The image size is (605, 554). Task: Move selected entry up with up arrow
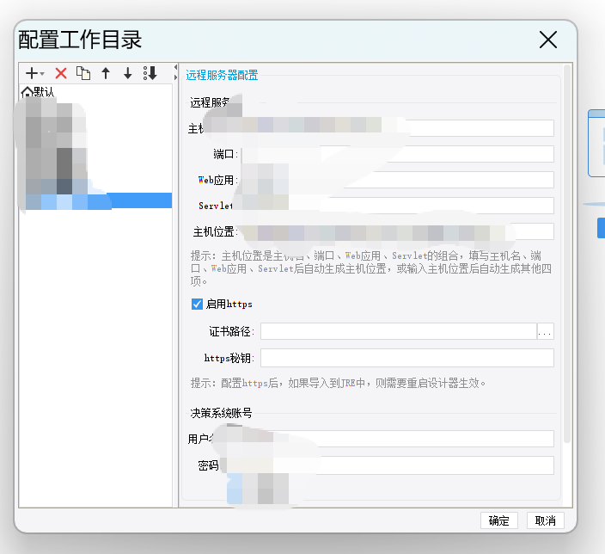point(106,73)
